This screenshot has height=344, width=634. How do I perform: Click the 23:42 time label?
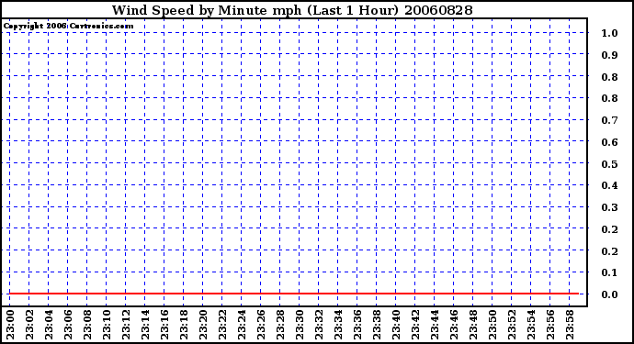click(x=415, y=325)
